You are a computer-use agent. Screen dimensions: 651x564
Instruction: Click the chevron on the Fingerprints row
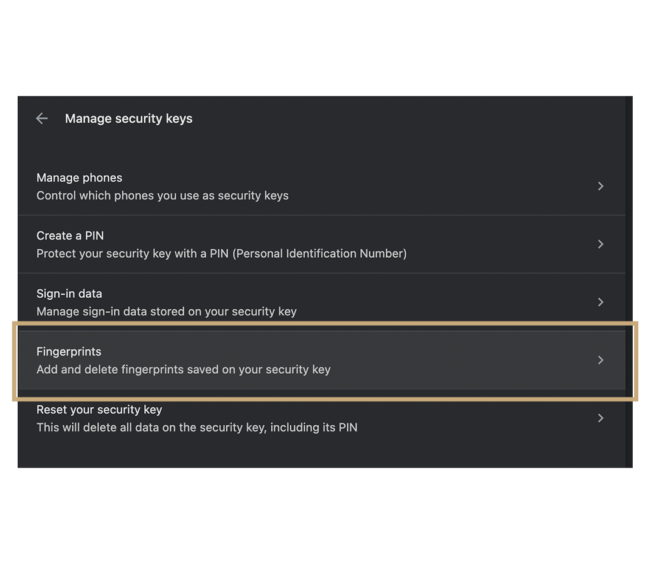click(601, 360)
